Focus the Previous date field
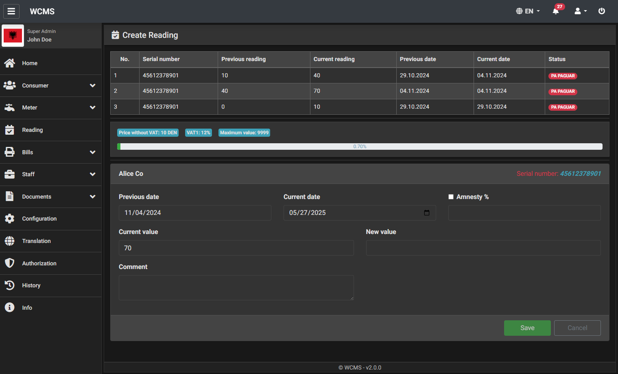Viewport: 618px width, 374px height. click(195, 213)
